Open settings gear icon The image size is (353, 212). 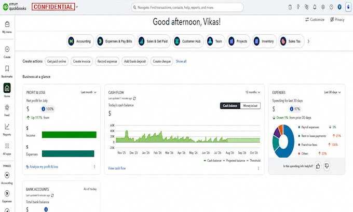[323, 7]
